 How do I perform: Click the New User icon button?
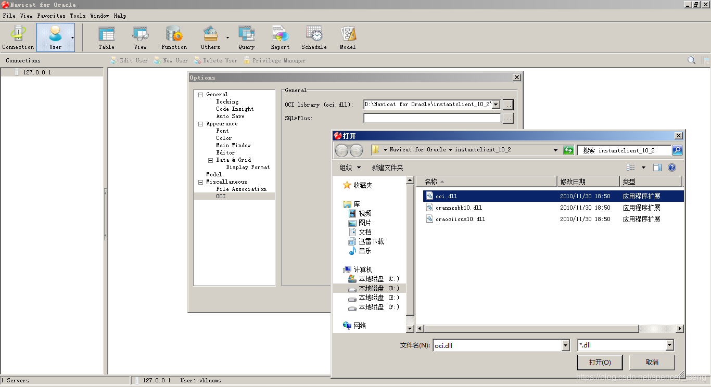point(171,60)
